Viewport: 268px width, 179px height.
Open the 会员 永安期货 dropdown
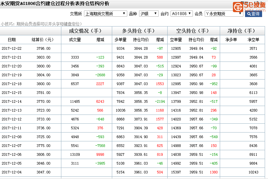click(224, 14)
